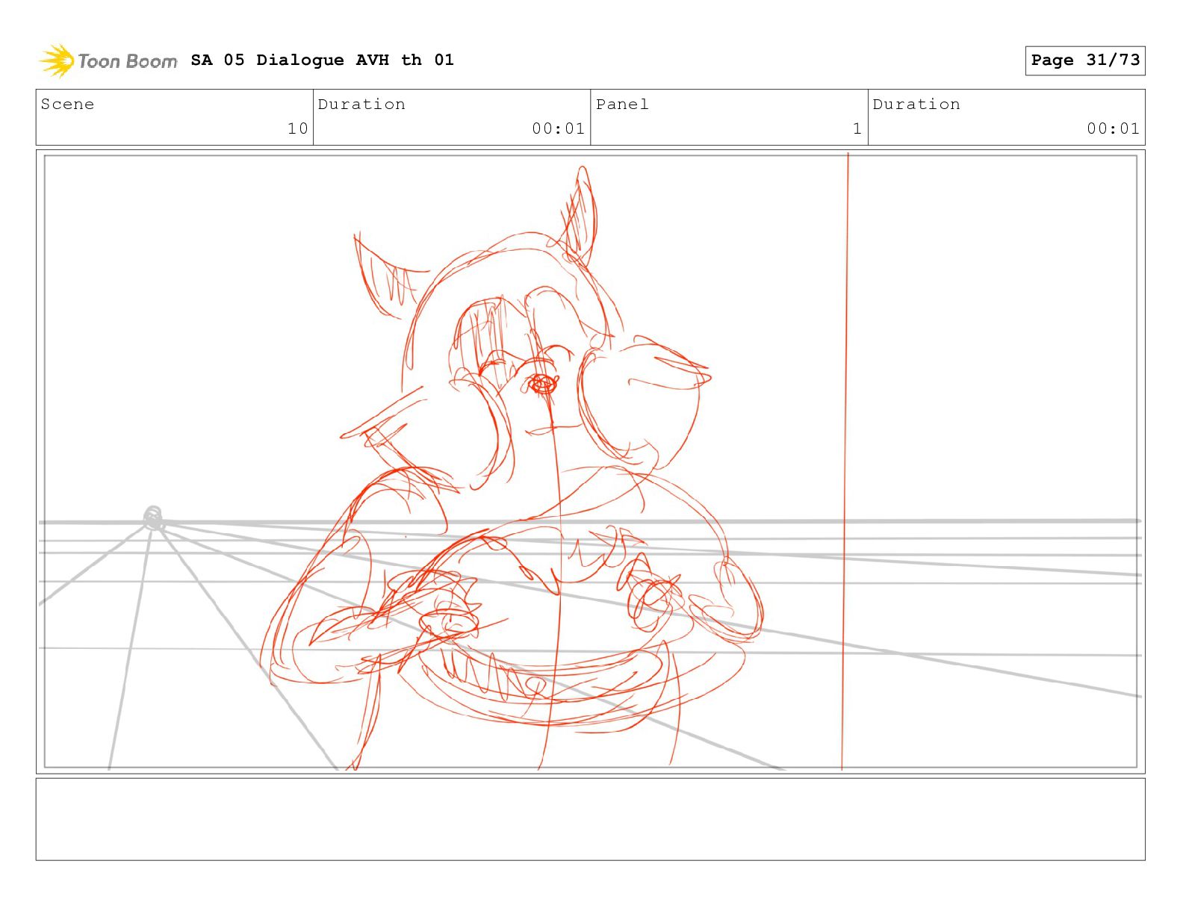Viewport: 1183px width, 914px height.
Task: Click the storyboard character sketch thumbnail
Action: point(590,461)
